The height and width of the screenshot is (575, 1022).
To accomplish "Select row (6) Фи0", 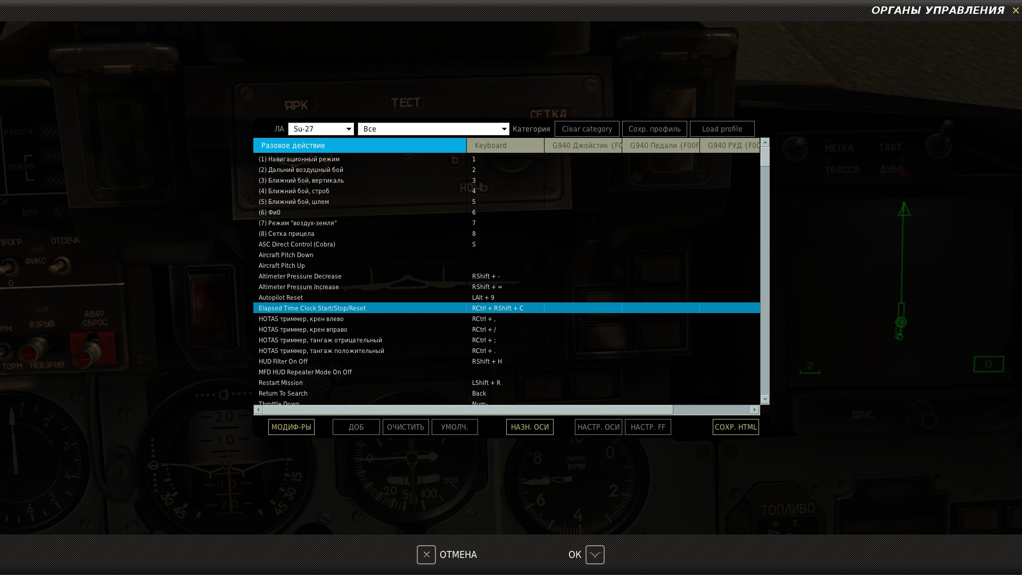I will (x=507, y=212).
